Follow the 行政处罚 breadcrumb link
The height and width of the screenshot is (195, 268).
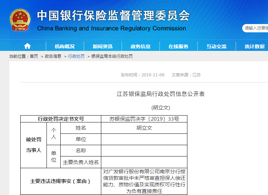click(x=76, y=56)
